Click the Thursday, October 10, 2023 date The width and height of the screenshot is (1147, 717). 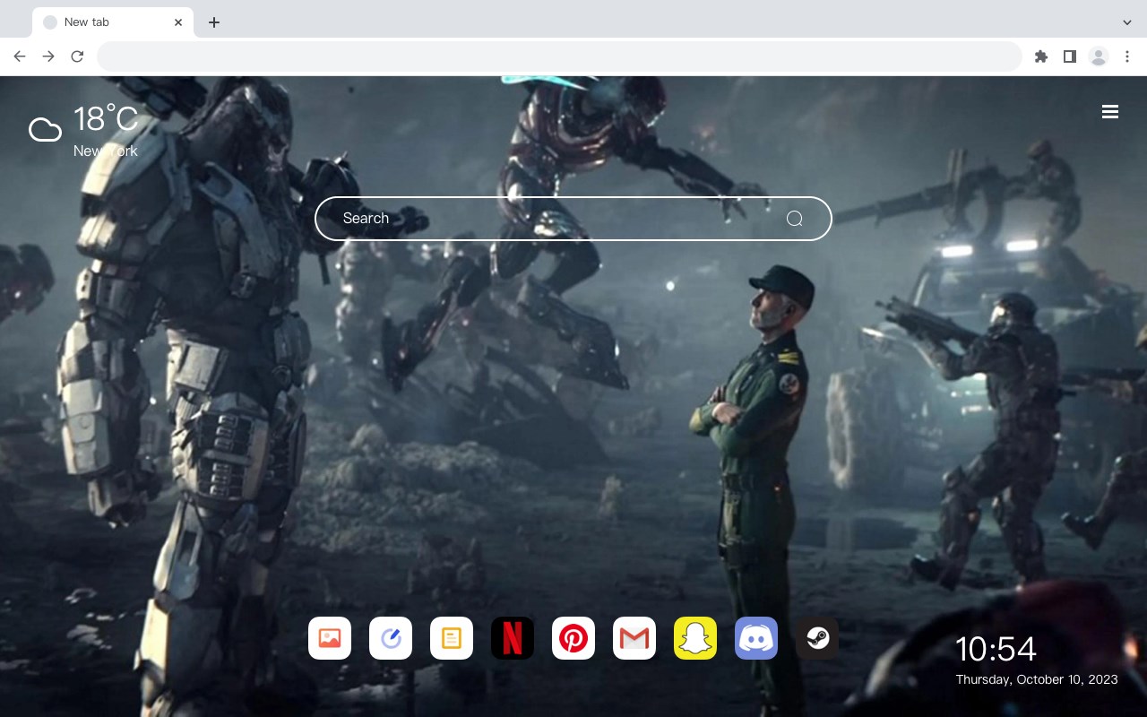[x=1037, y=679]
